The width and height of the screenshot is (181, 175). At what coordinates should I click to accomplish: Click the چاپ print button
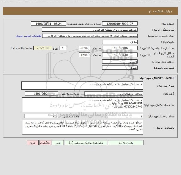(x=58, y=143)
